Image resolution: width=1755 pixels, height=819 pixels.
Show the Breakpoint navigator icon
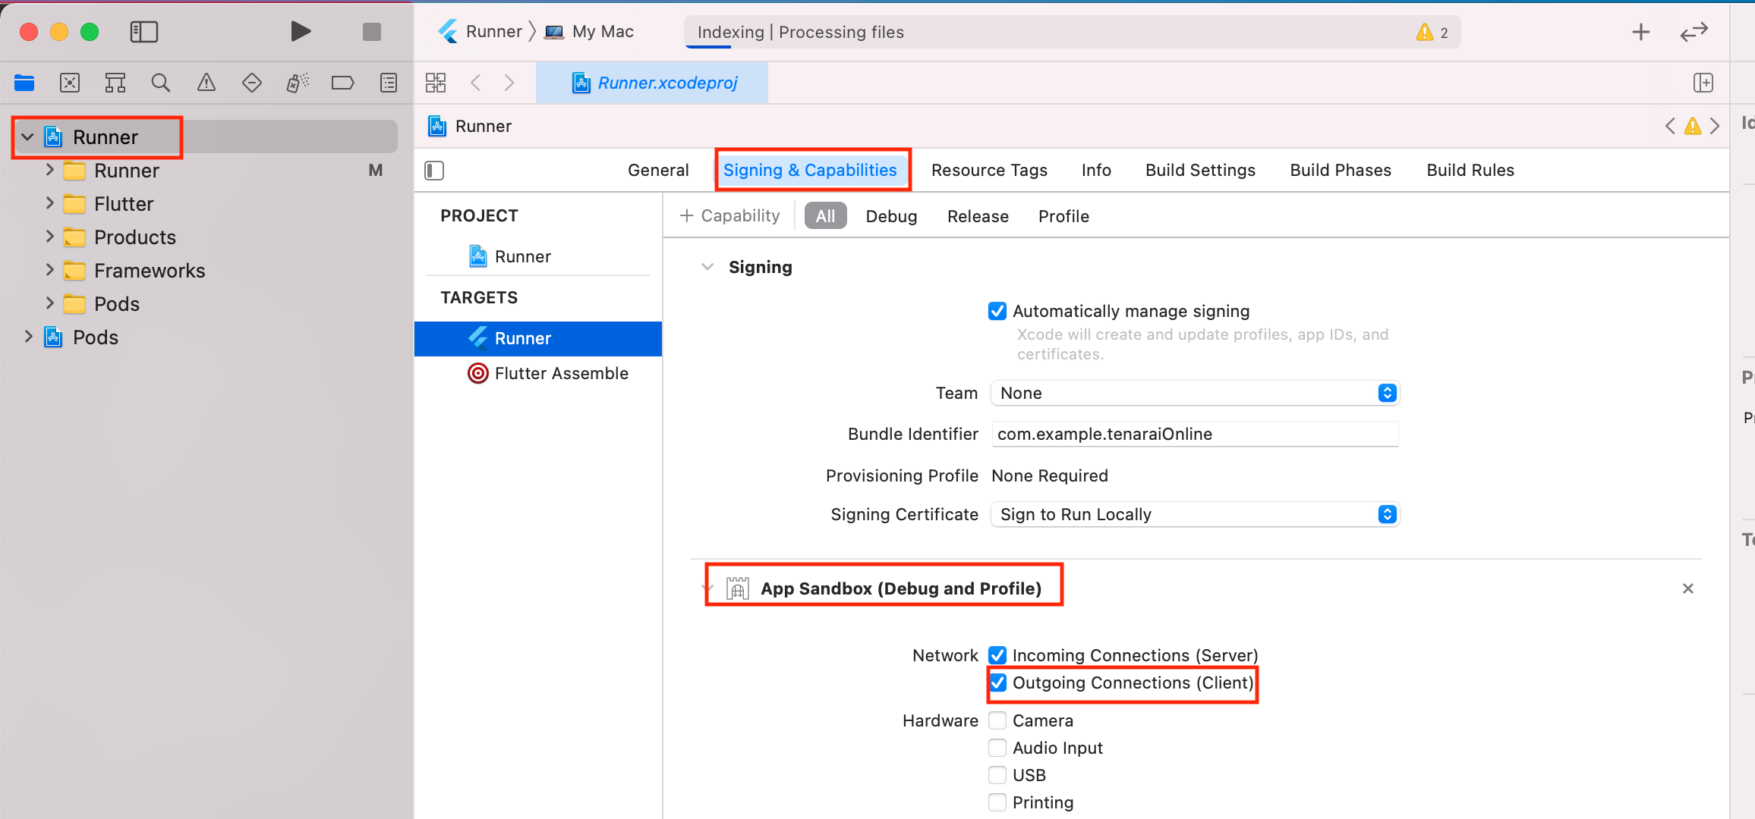point(342,83)
